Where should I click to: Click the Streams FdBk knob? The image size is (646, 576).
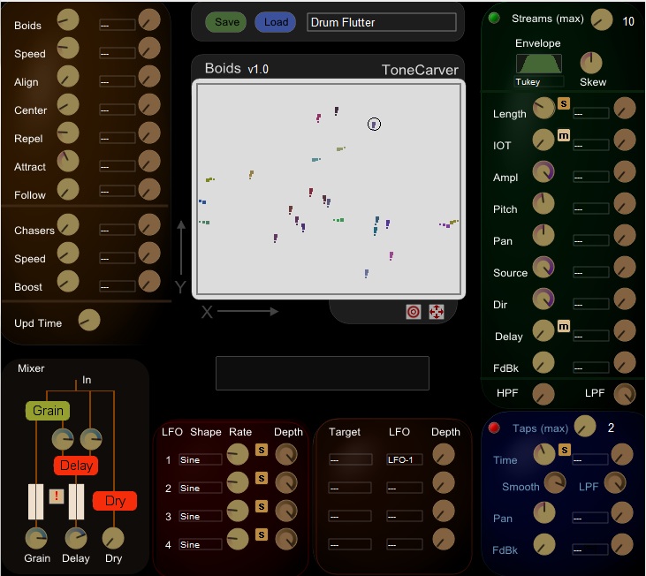[x=543, y=362]
